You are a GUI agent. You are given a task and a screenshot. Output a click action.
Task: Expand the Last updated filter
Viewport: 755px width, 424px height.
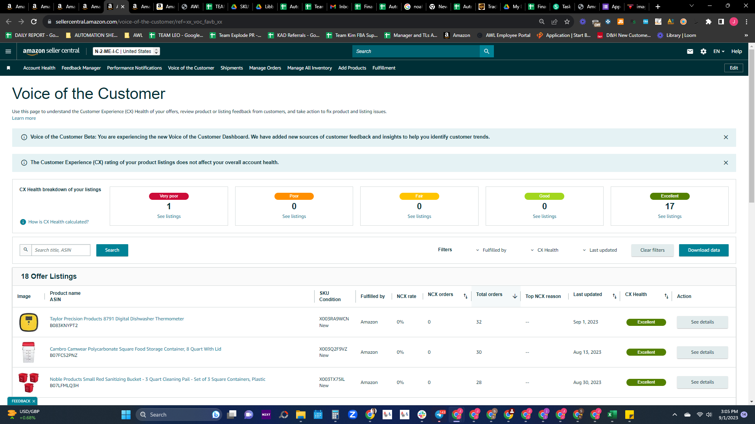[x=600, y=250]
